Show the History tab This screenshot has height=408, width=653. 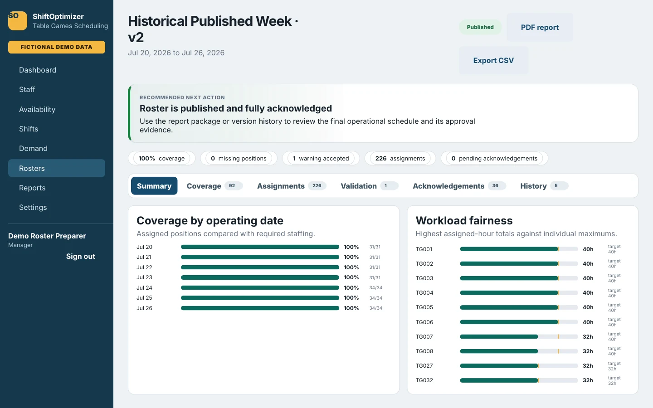coord(544,186)
